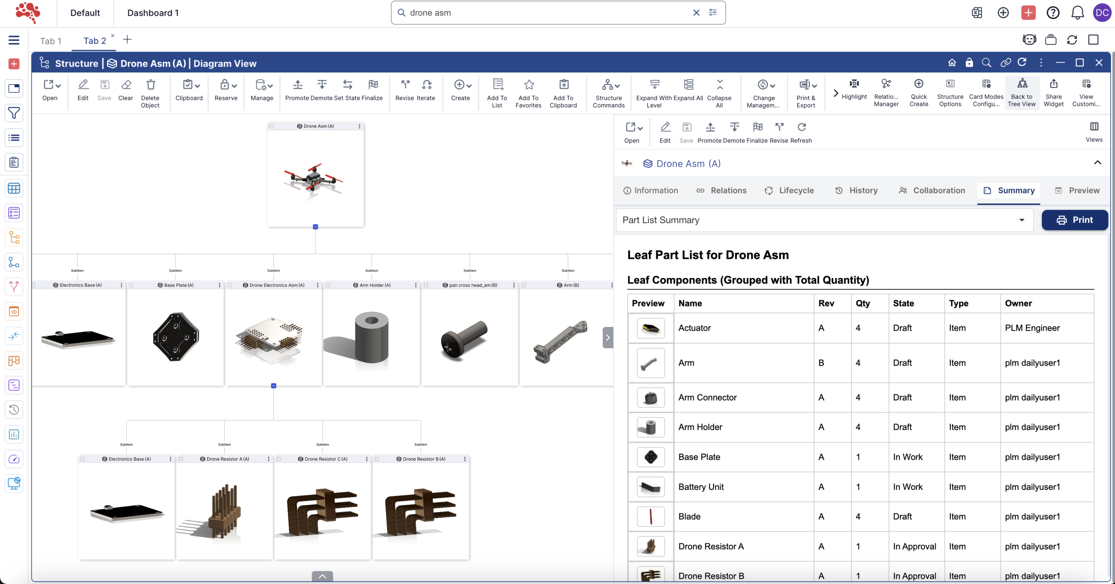This screenshot has width=1115, height=584.
Task: Click the filter funnel icon in left sidebar
Action: click(14, 113)
